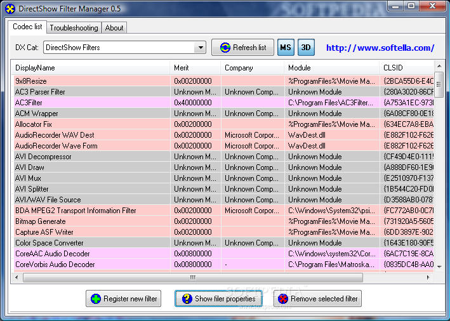This screenshot has width=450, height=321.
Task: Select the CoreVorbis Audio Decoder row
Action: (223, 265)
